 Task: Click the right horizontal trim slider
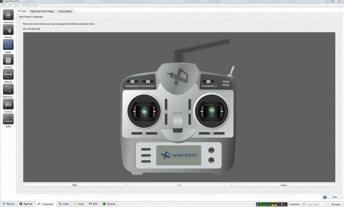click(x=212, y=133)
